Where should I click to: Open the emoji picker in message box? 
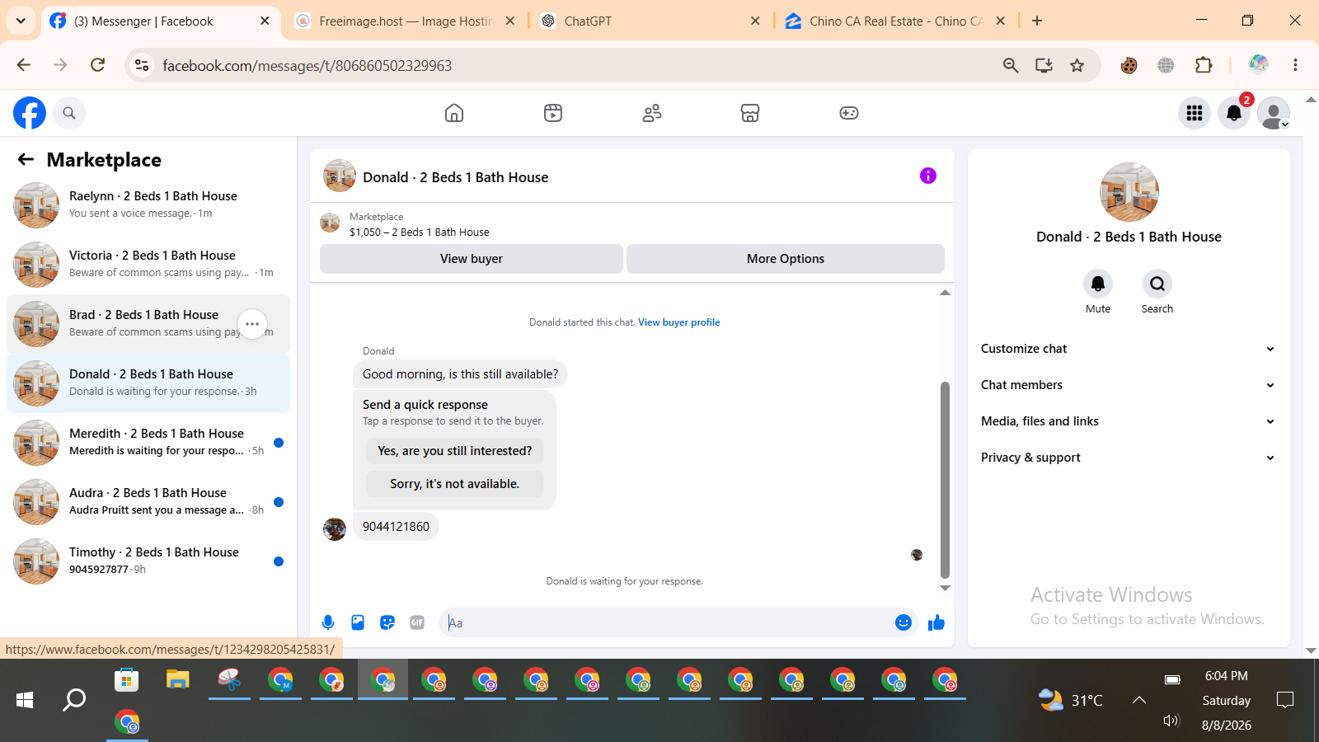tap(904, 622)
